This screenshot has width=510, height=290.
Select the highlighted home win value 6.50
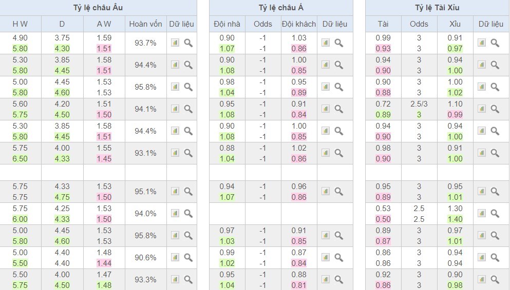[x=20, y=159]
